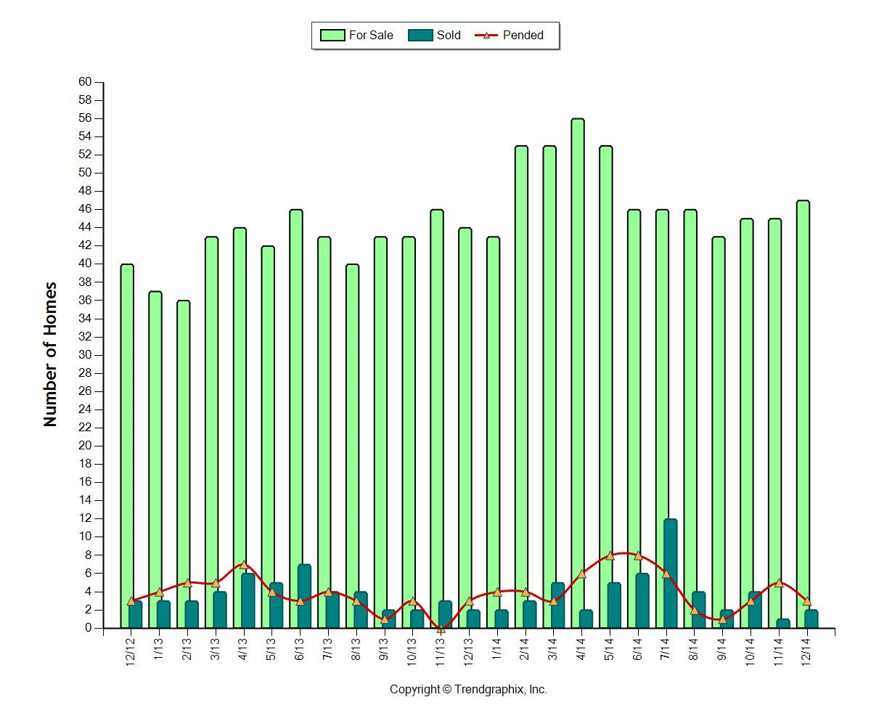
Task: Click the Pended triangle marker at 11/14
Action: click(779, 583)
